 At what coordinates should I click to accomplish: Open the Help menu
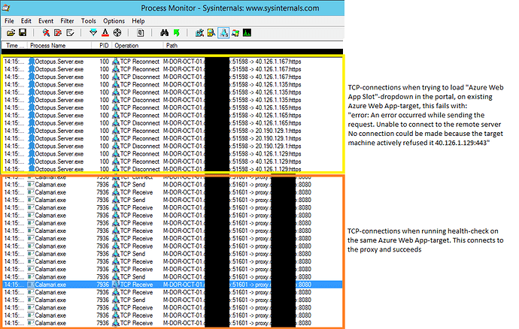pyautogui.click(x=138, y=21)
